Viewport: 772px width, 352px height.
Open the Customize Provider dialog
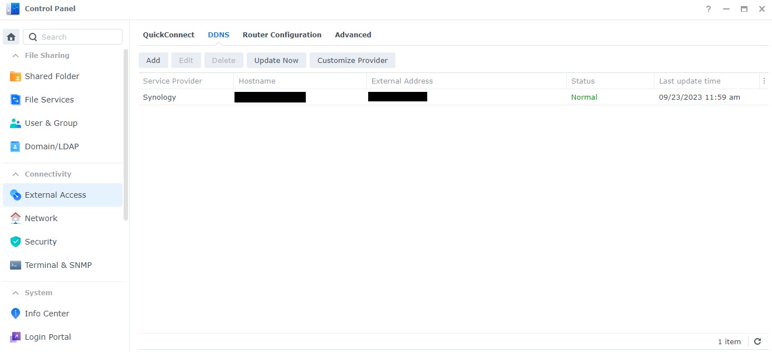pos(352,60)
